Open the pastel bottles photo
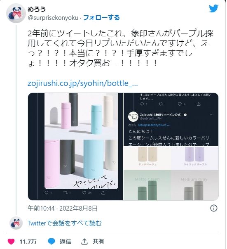227x249 pixels. click(75, 147)
